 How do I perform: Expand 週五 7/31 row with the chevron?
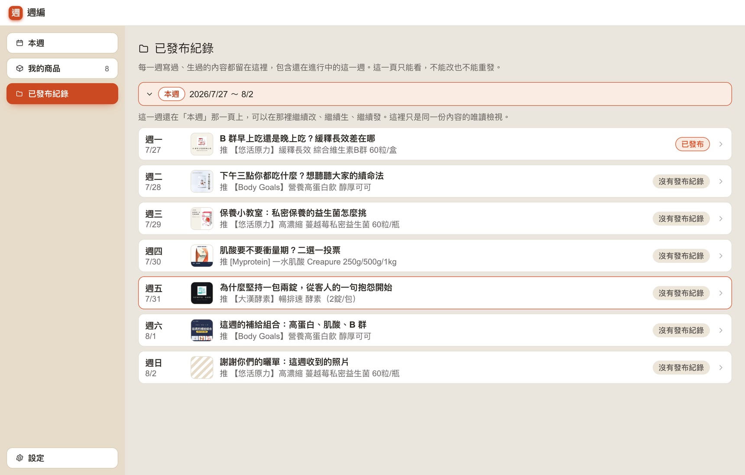pos(721,293)
